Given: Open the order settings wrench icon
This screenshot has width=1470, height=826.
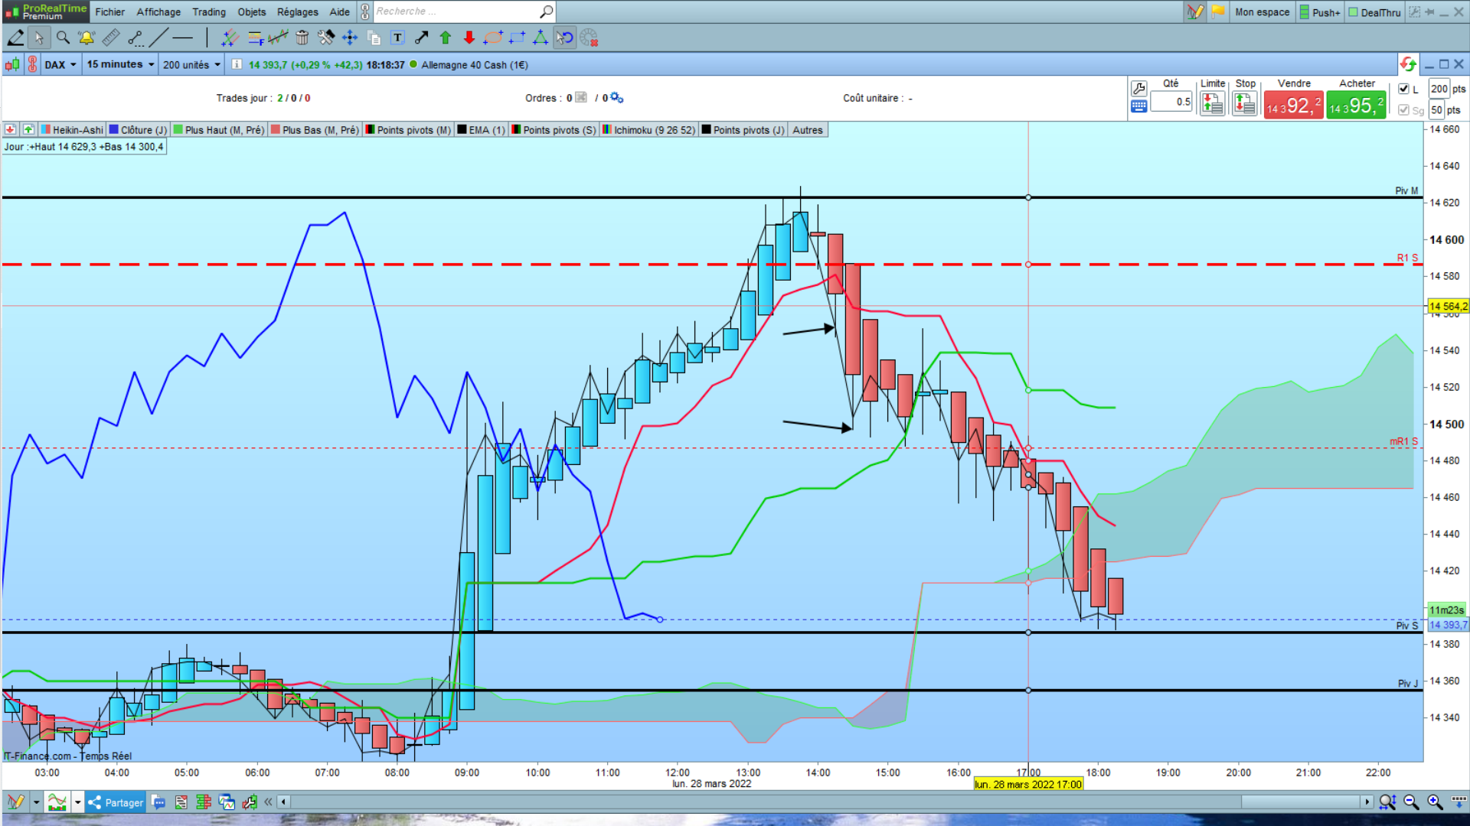Looking at the screenshot, I should (x=1138, y=88).
